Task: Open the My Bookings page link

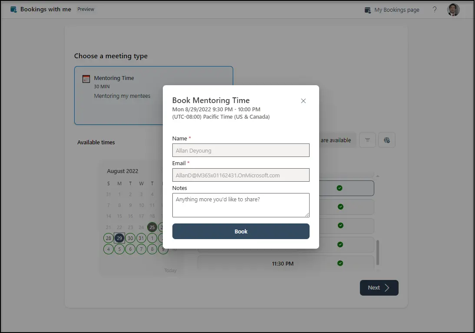Action: (397, 10)
